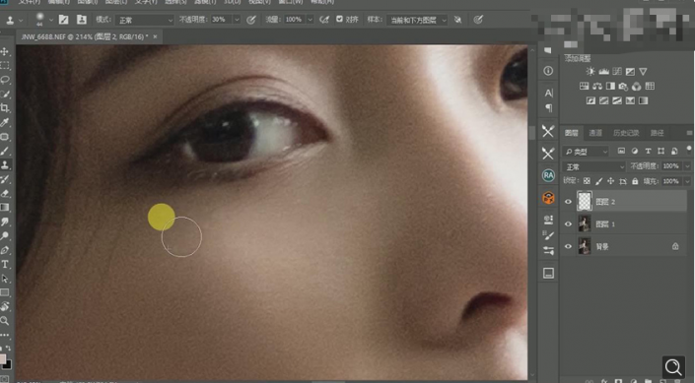
Task: Select the Zoom tool in toolbox
Action: tap(5, 321)
